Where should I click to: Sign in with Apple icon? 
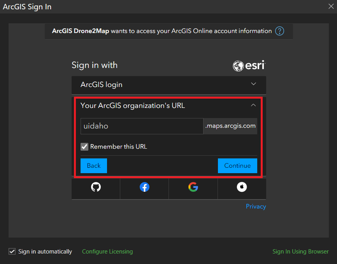pyautogui.click(x=242, y=187)
